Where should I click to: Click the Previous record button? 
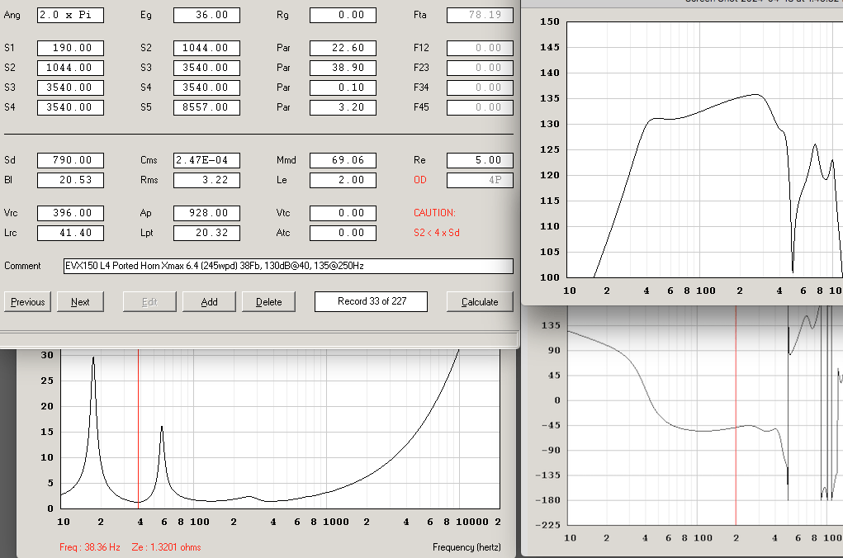click(28, 302)
